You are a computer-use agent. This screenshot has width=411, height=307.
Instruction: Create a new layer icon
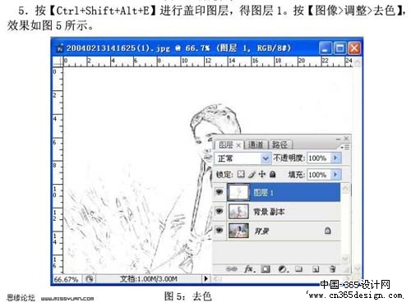coord(316,269)
